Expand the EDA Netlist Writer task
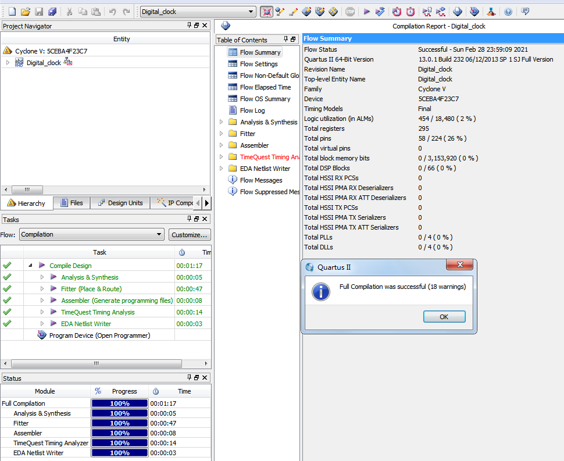 pyautogui.click(x=42, y=324)
